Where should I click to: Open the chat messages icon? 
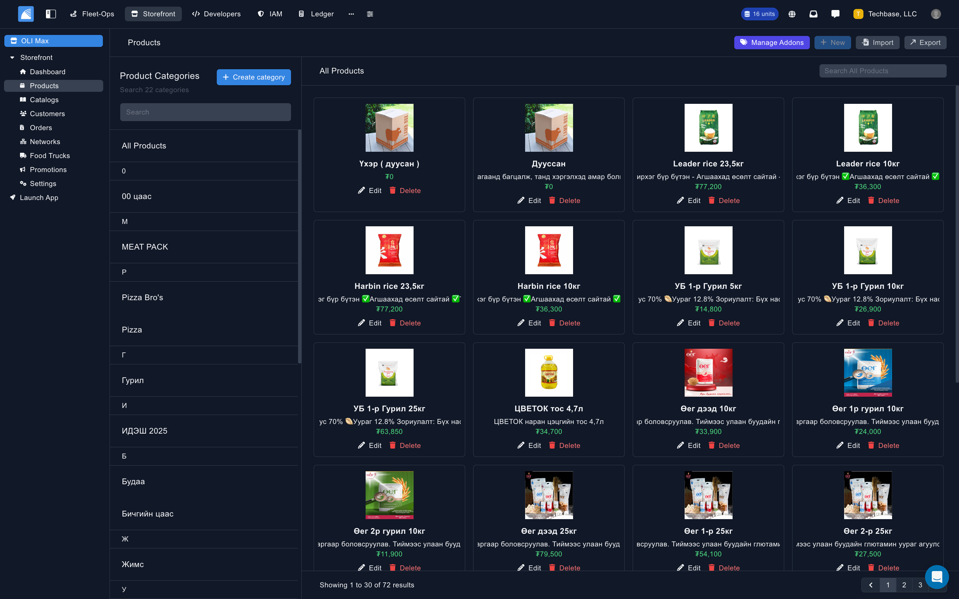pyautogui.click(x=835, y=14)
